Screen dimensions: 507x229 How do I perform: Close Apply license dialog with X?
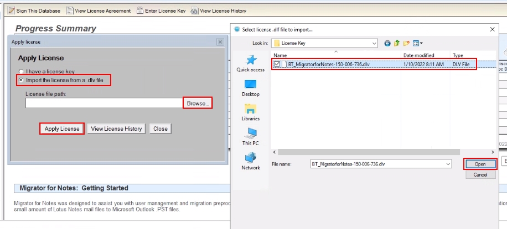point(220,42)
